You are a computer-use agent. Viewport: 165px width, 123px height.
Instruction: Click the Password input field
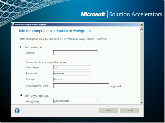point(72,73)
